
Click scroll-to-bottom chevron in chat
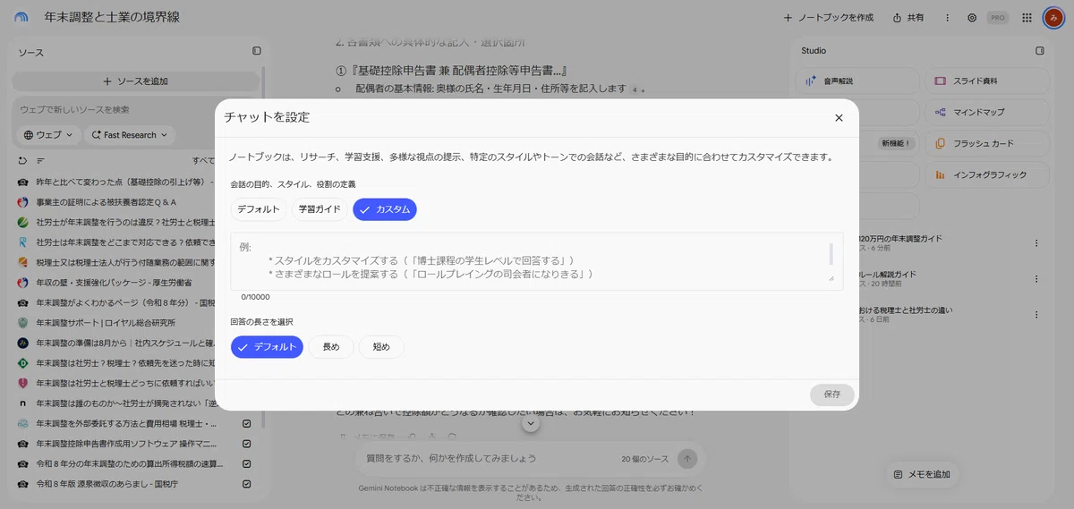(x=532, y=424)
